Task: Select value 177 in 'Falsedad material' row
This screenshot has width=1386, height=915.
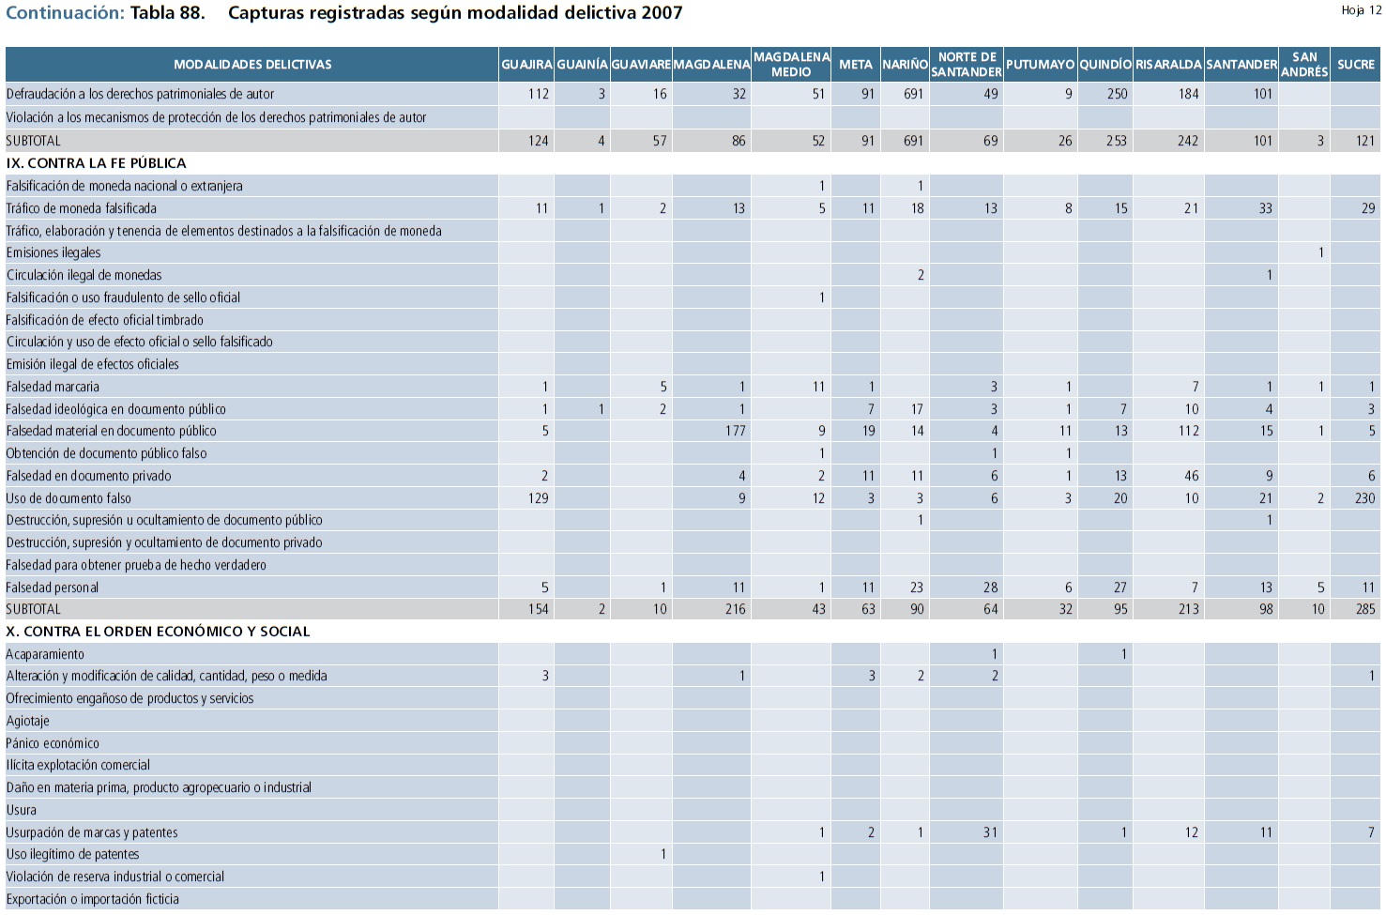Action: pyautogui.click(x=735, y=431)
